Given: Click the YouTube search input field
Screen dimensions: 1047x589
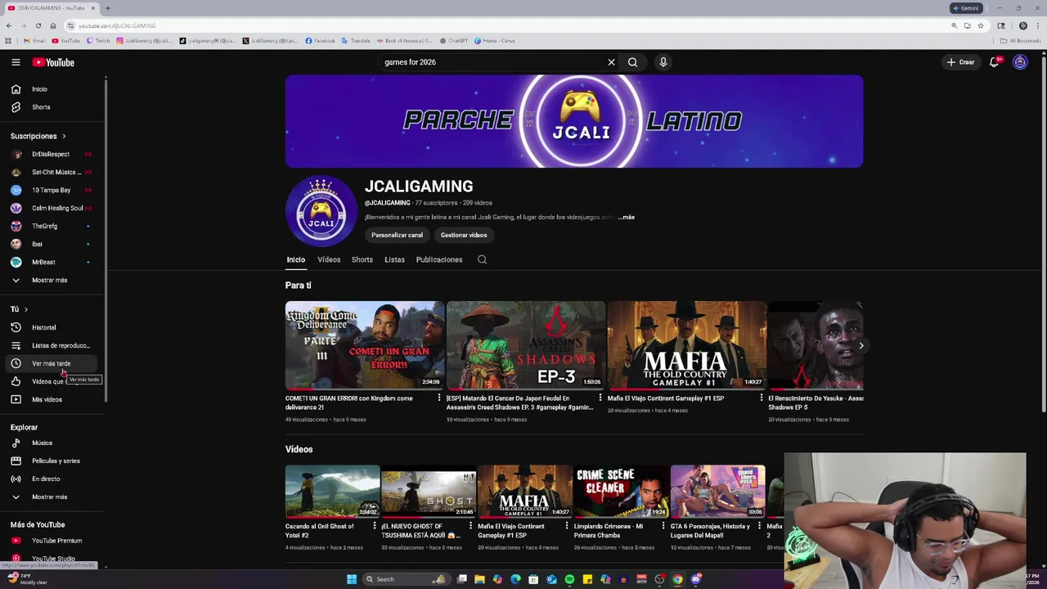Looking at the screenshot, I should point(491,62).
